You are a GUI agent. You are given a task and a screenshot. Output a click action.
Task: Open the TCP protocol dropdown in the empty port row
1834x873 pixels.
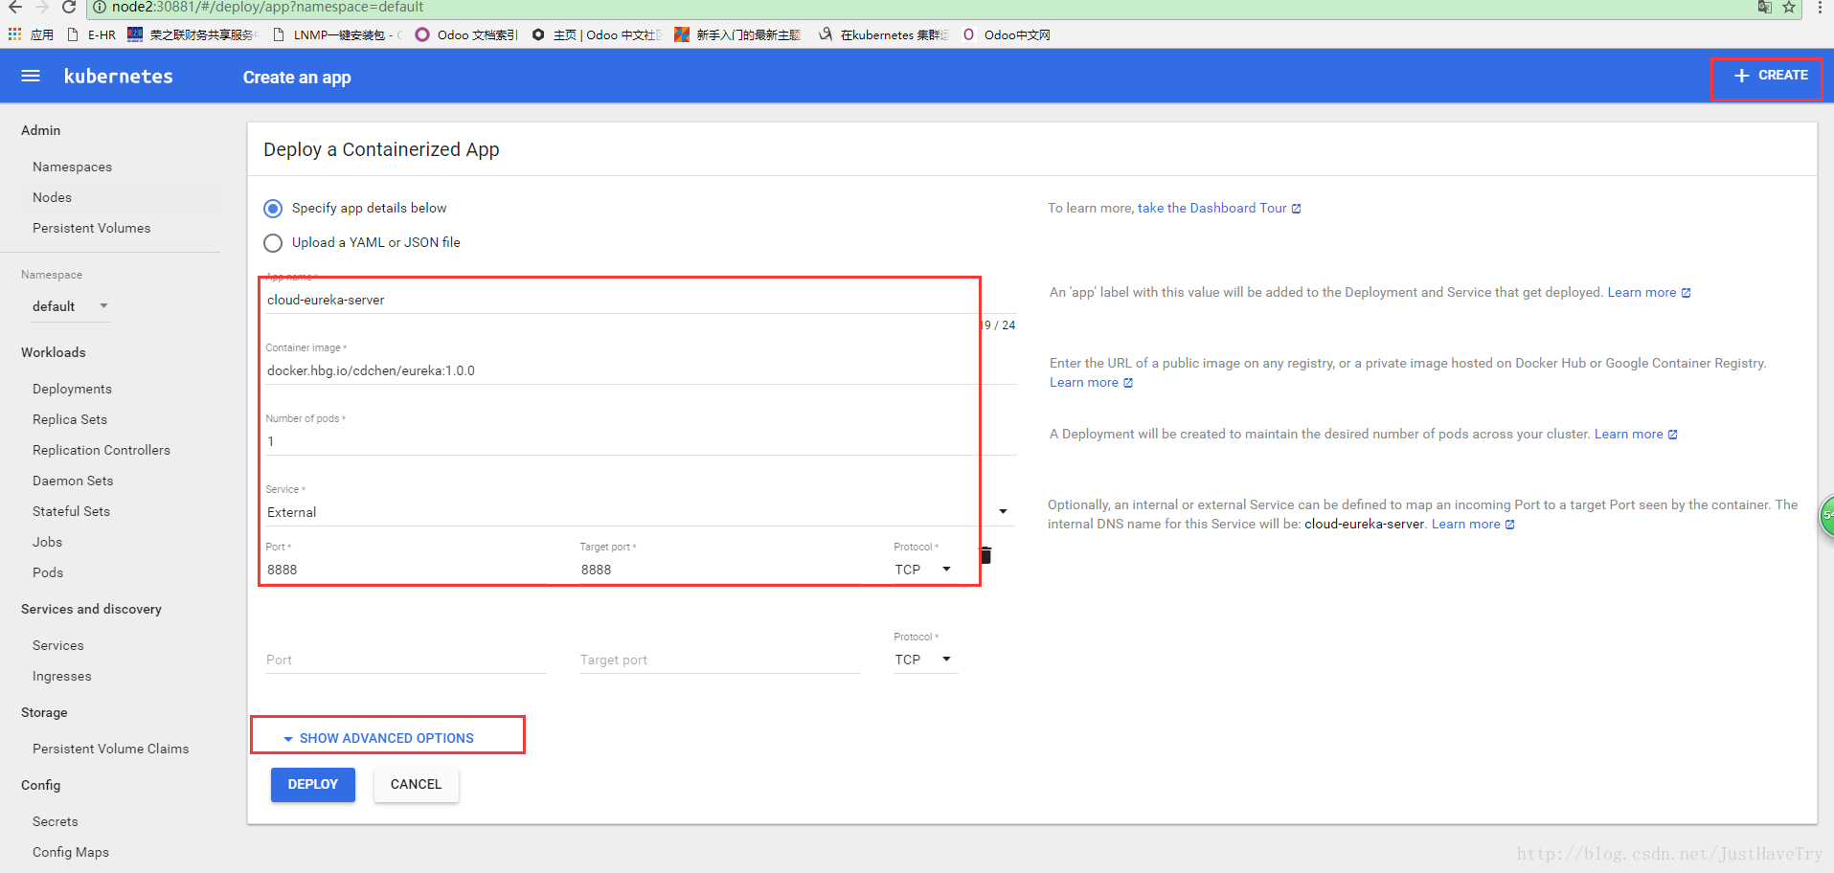(x=924, y=660)
